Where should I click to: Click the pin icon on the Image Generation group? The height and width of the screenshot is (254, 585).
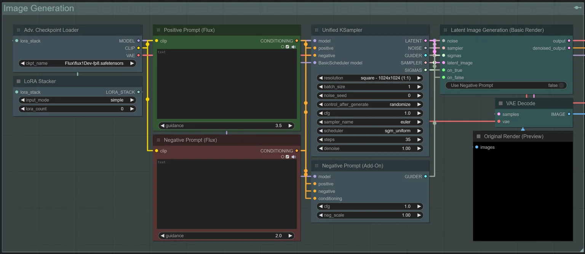[577, 8]
